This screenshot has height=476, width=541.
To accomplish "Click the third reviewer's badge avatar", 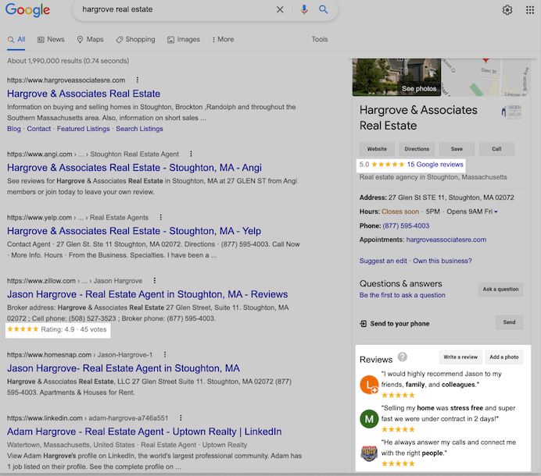I will tap(369, 453).
